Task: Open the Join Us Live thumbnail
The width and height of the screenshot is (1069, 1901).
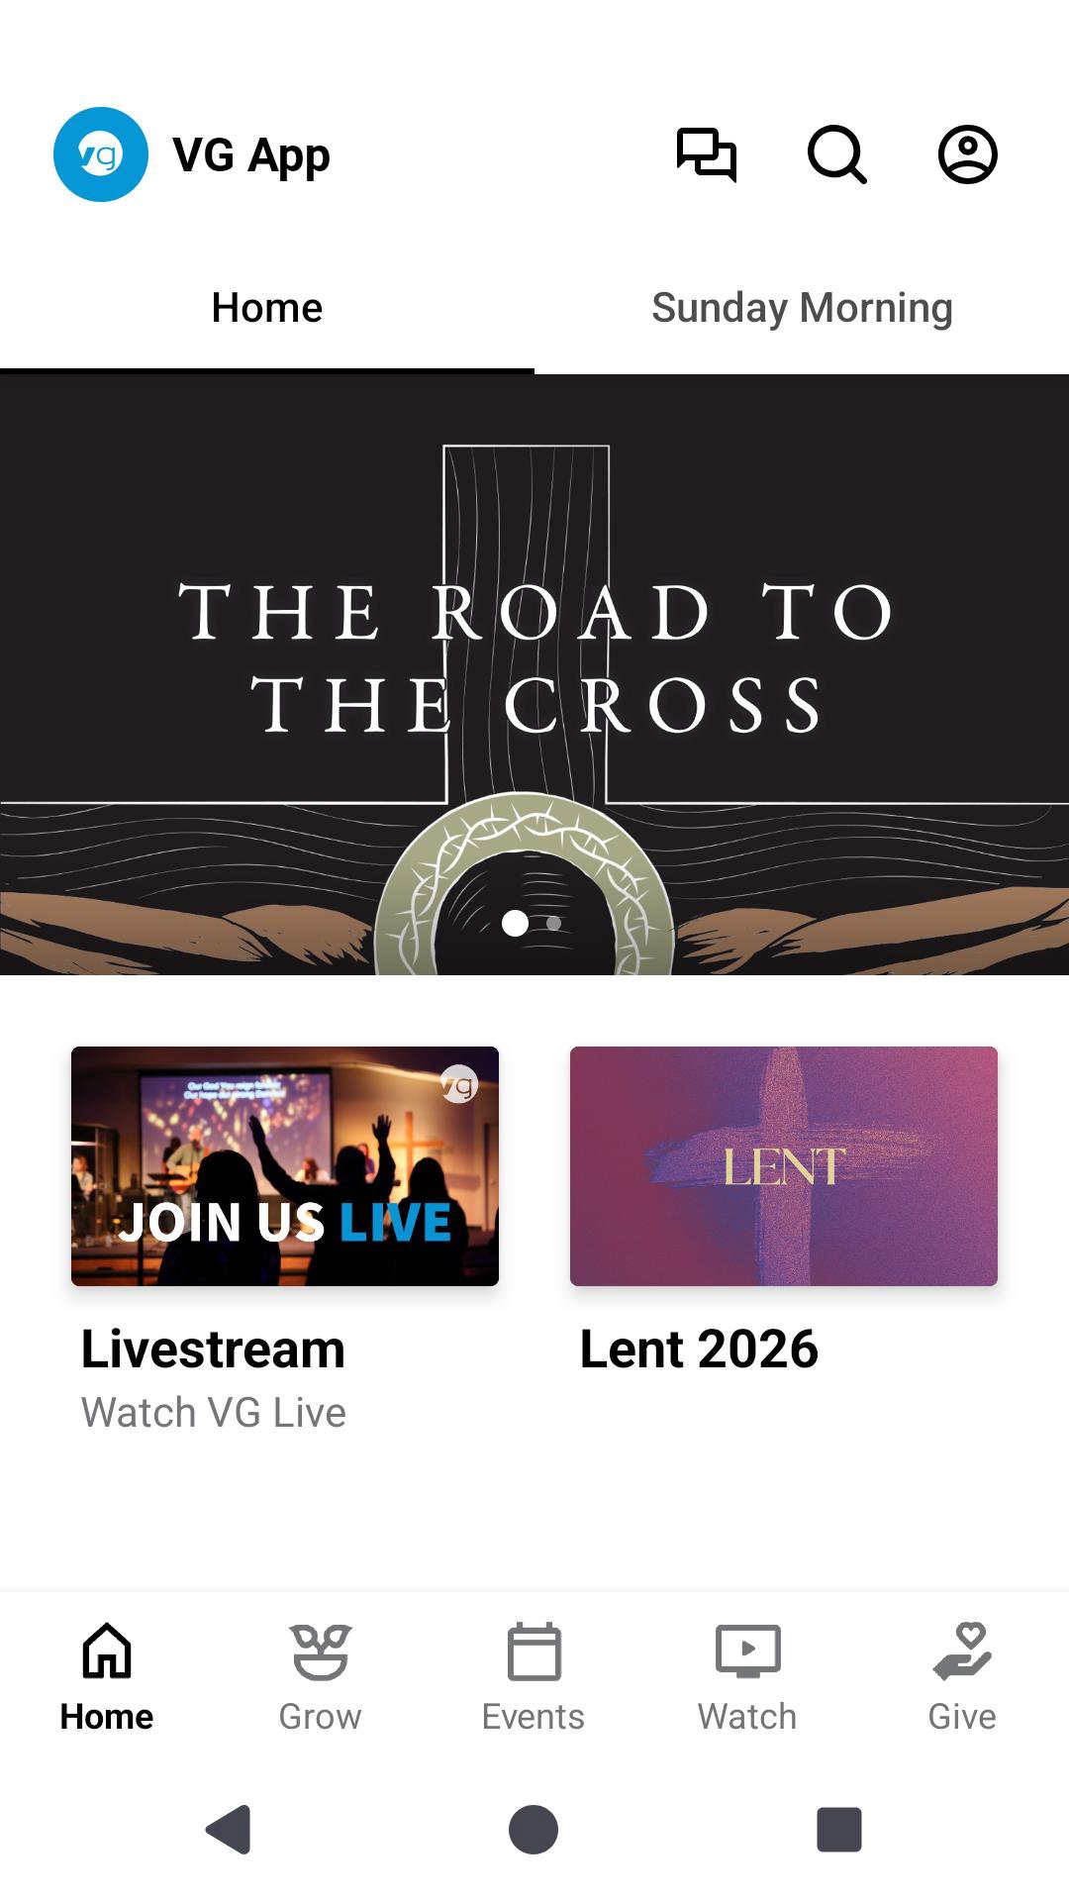Action: point(285,1165)
